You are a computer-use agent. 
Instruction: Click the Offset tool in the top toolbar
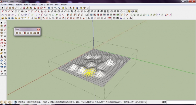click(x=45, y=8)
